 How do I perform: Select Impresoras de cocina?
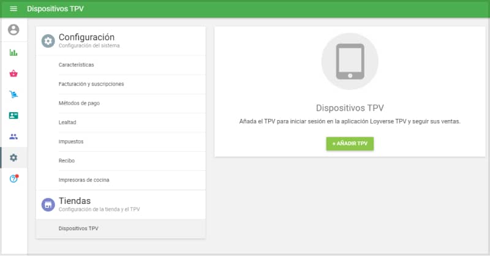coord(84,180)
